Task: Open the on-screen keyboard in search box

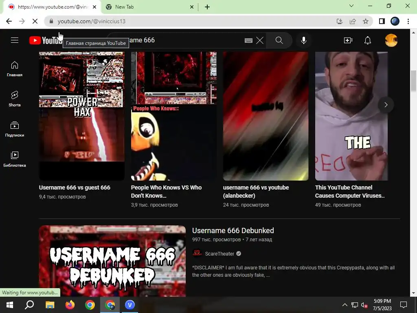Action: [x=248, y=40]
